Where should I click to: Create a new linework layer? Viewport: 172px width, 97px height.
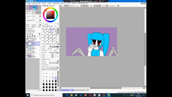[30, 34]
